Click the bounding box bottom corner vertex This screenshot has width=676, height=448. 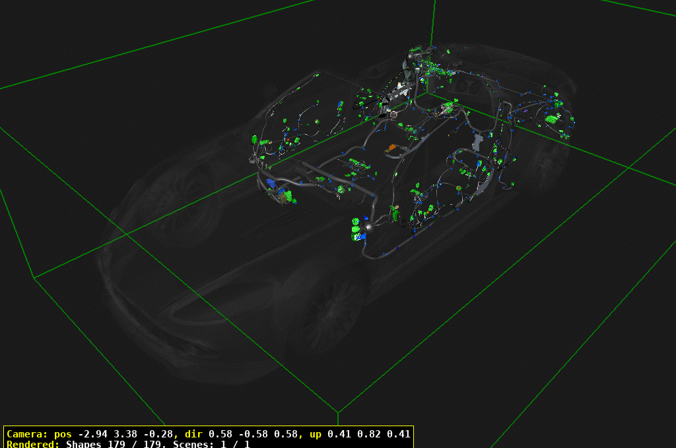coord(338,412)
